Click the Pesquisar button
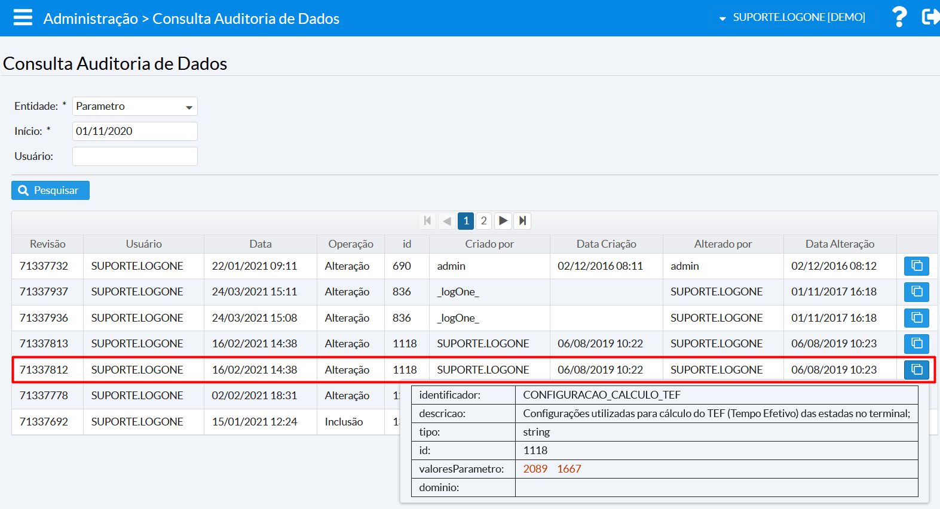Screen dimensions: 940x509 [x=50, y=190]
